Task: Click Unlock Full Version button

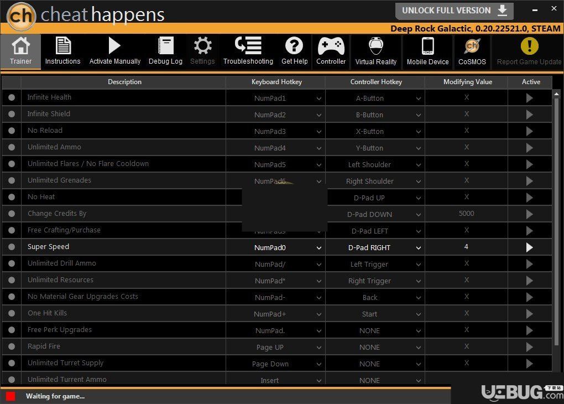Action: click(x=455, y=11)
